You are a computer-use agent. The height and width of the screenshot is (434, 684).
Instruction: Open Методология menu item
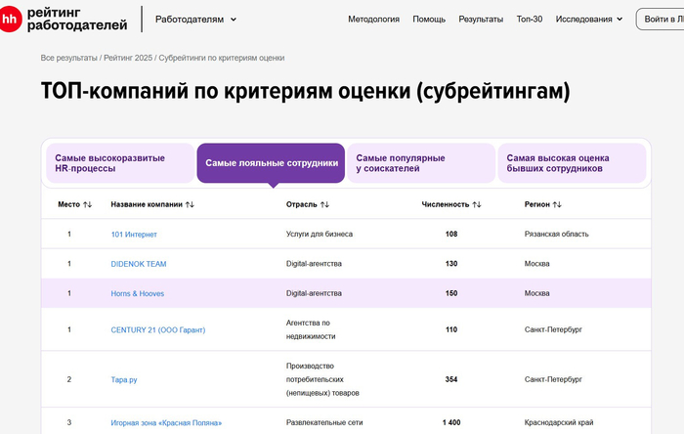[373, 20]
